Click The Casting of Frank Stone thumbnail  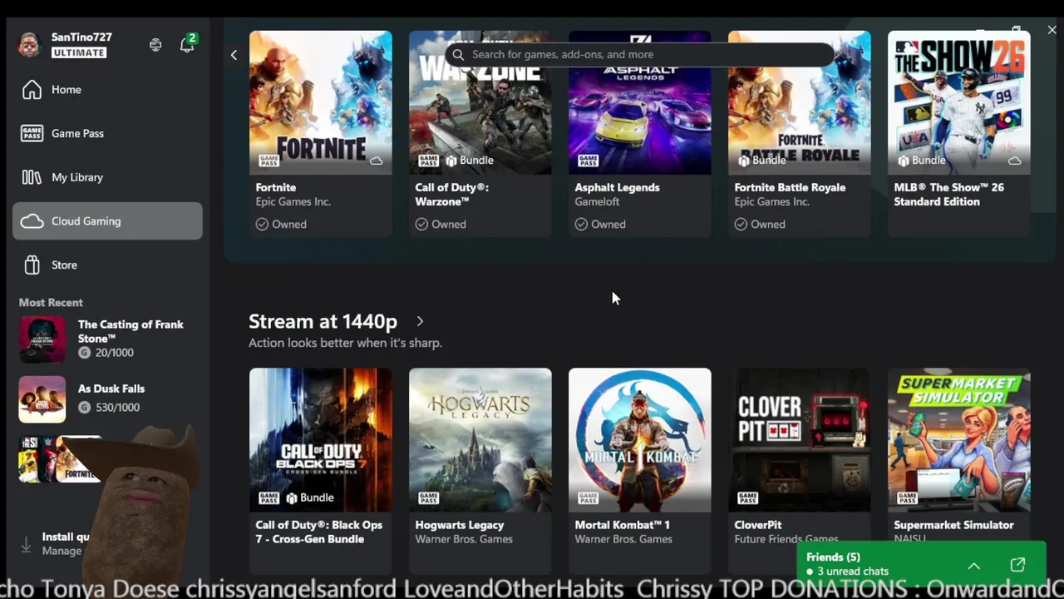(x=42, y=339)
